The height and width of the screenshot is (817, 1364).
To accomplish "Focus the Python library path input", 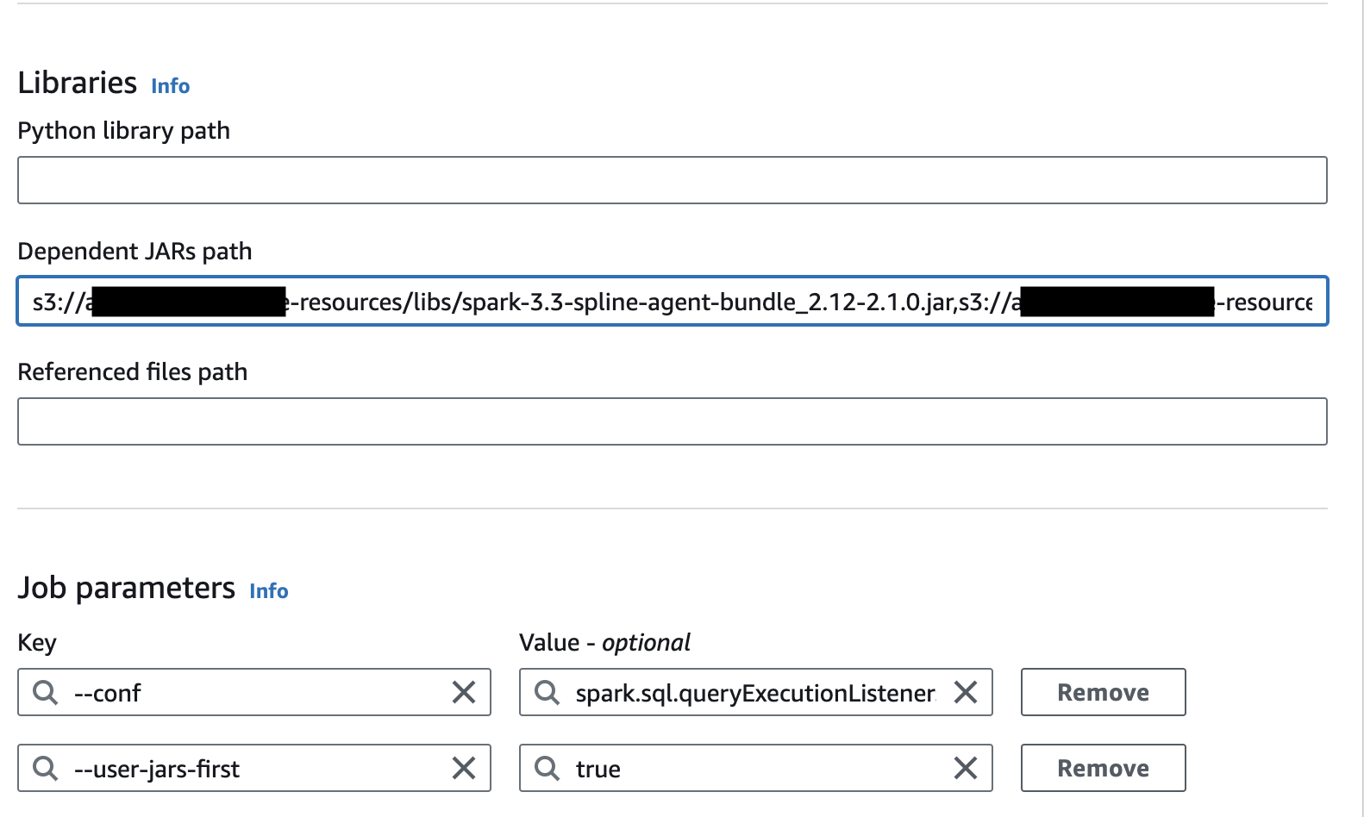I will pos(673,180).
